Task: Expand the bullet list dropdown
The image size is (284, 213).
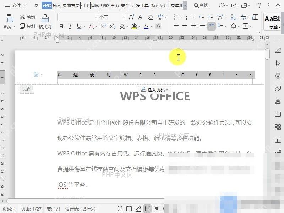Action: point(181,17)
